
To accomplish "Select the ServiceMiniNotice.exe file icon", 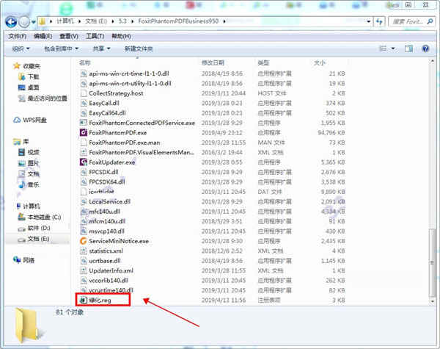I will pos(84,241).
